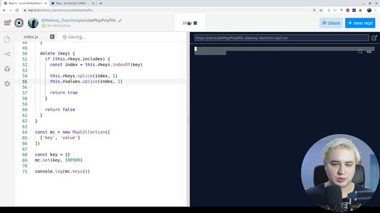
Task: Open preview in a new tab icon
Action: tap(374, 38)
